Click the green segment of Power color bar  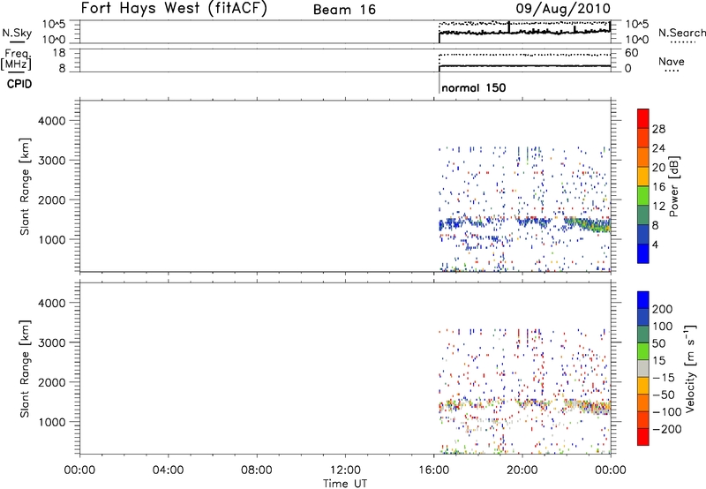pos(643,196)
